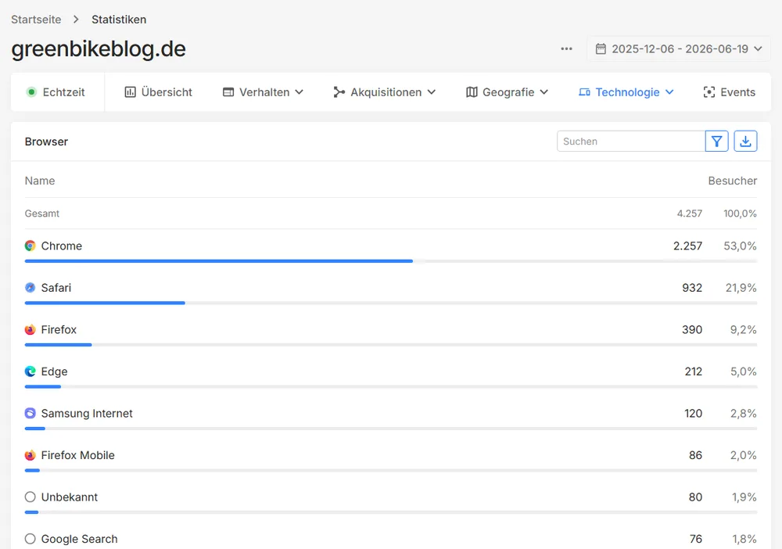Click the Statistiken breadcrumb

click(119, 20)
